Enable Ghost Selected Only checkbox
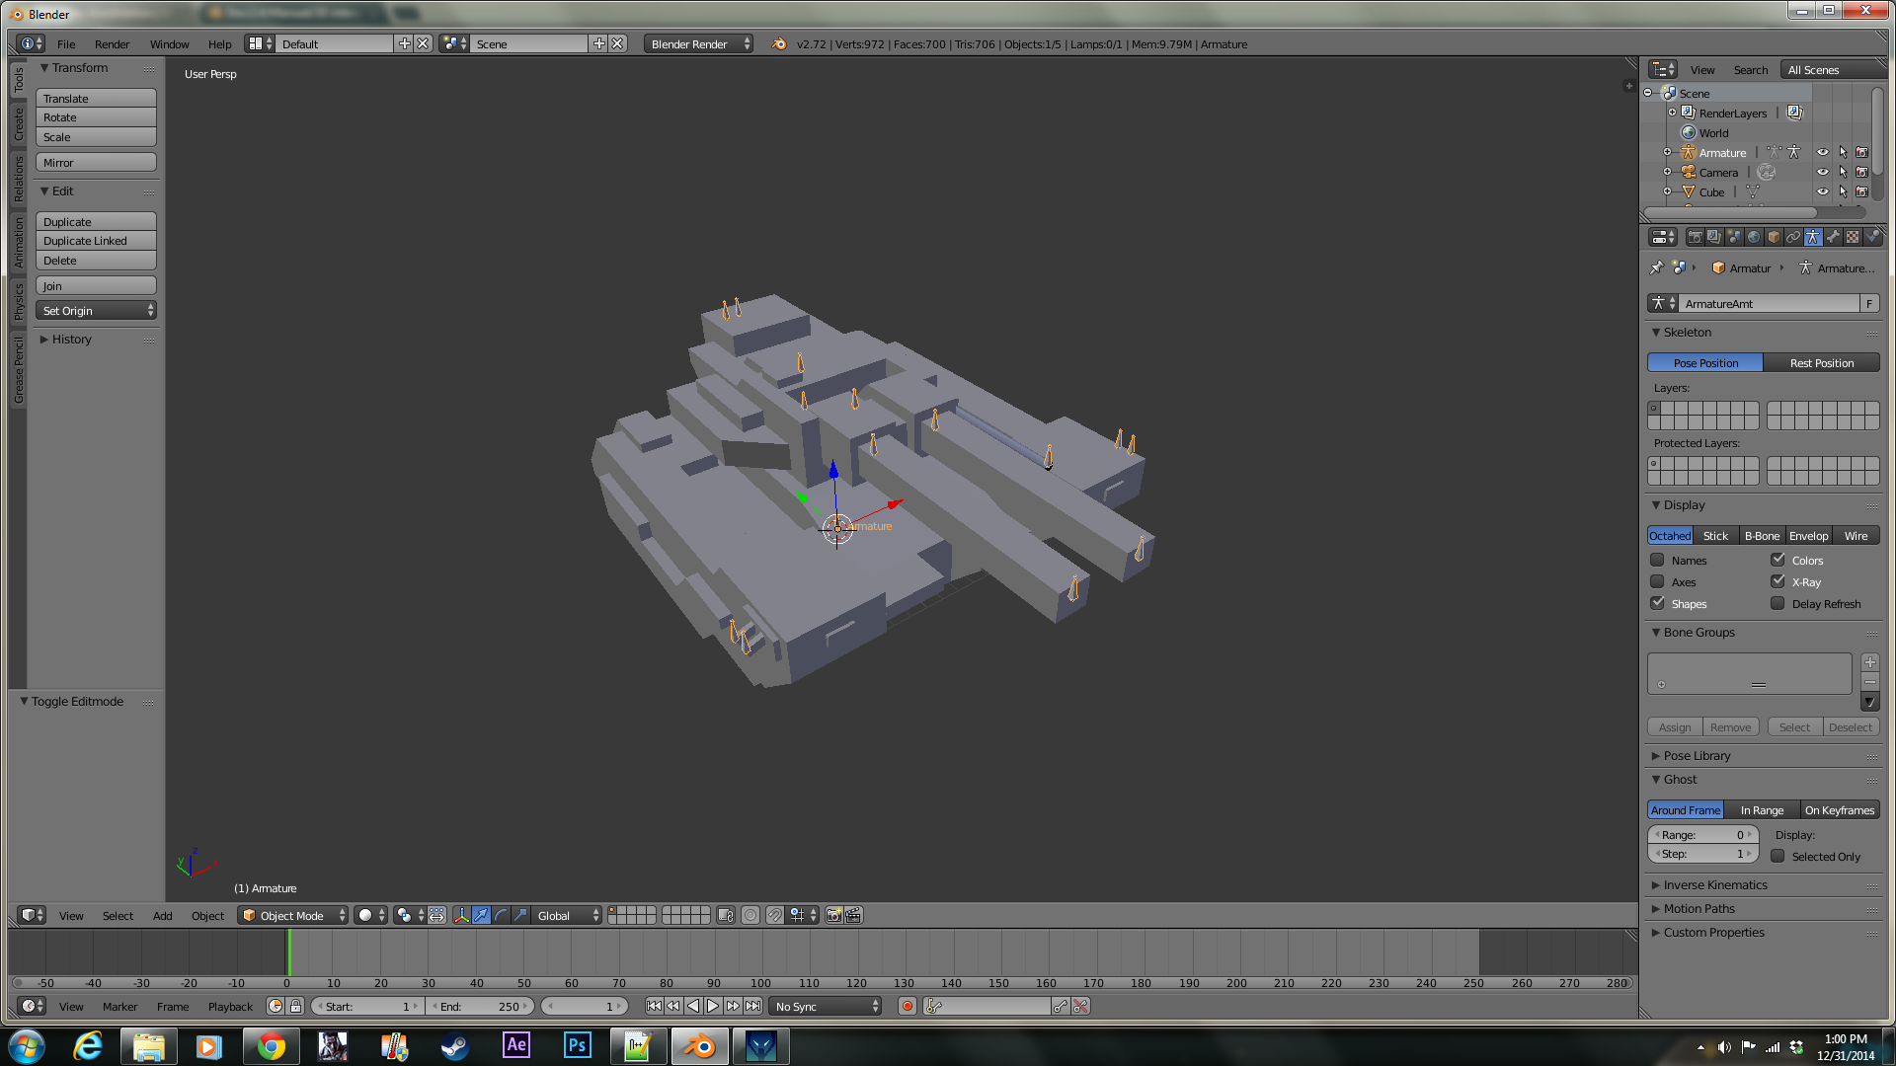Screen dimensions: 1896x1066 click(1777, 856)
